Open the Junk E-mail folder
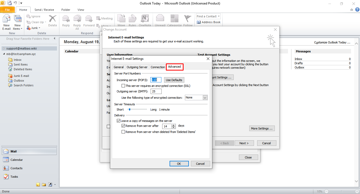The image size is (360, 194). 21,76
